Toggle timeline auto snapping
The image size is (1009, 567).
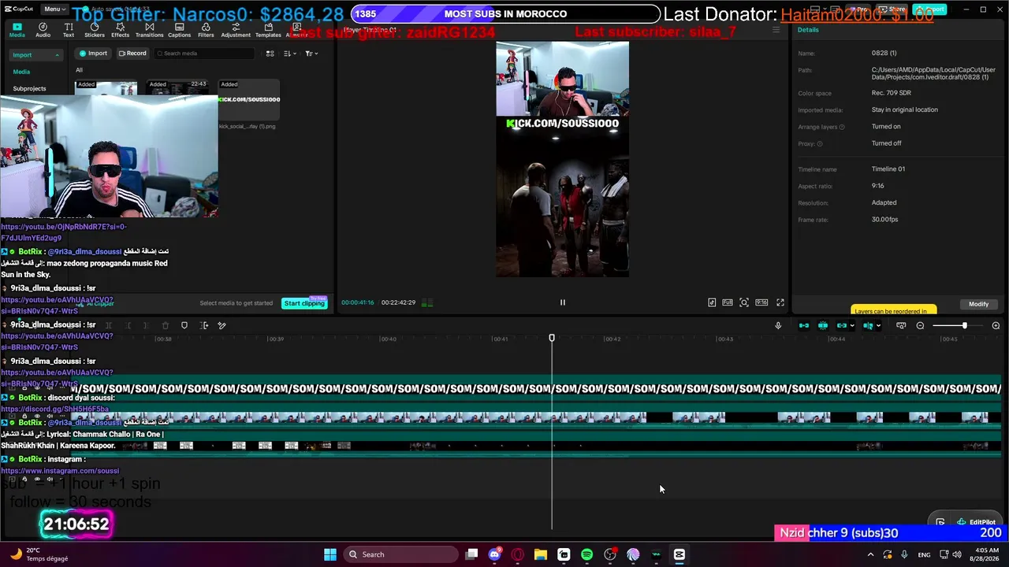(823, 325)
